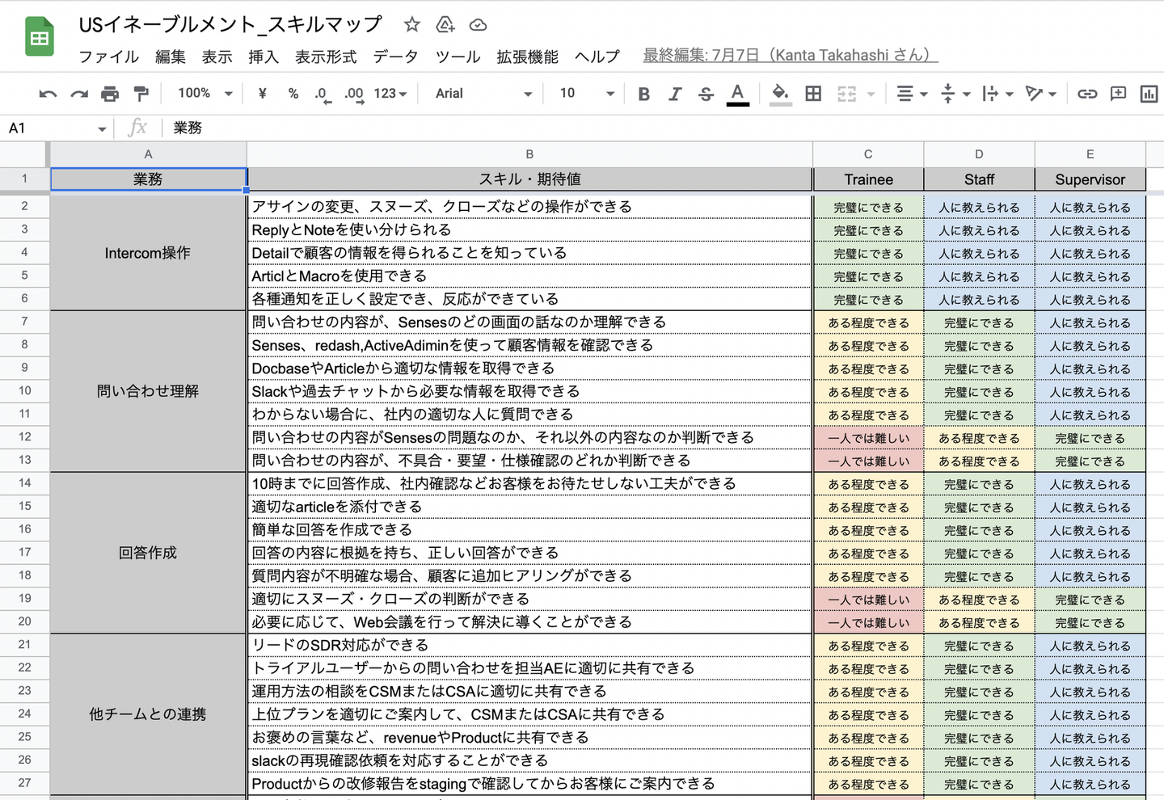1164x800 pixels.
Task: Star this spreadsheet document
Action: tap(412, 24)
